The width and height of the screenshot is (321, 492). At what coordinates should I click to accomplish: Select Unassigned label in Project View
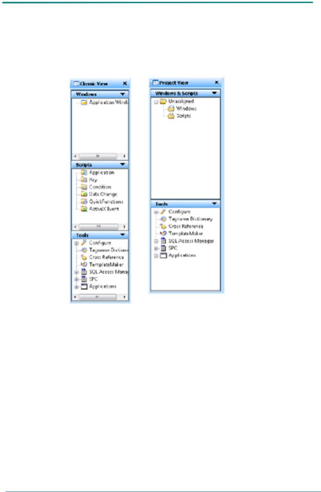(x=181, y=101)
